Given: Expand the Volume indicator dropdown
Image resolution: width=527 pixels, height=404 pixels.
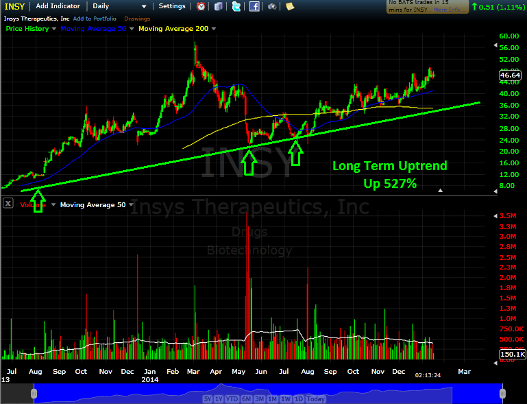Looking at the screenshot, I should (x=53, y=204).
